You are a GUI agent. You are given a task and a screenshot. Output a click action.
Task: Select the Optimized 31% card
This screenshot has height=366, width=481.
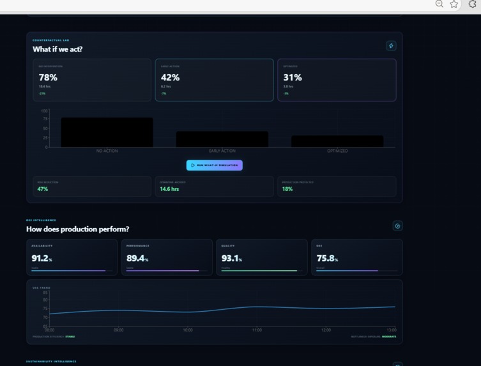(337, 80)
